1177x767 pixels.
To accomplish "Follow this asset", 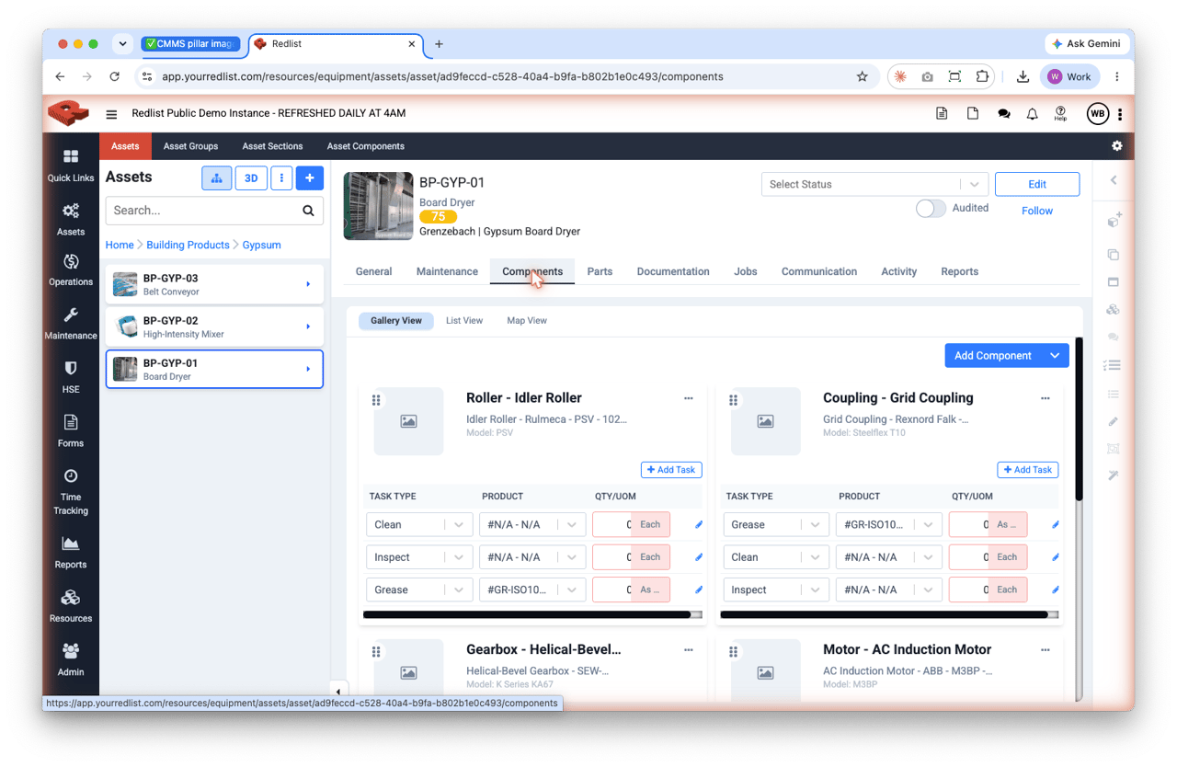I will (x=1037, y=211).
